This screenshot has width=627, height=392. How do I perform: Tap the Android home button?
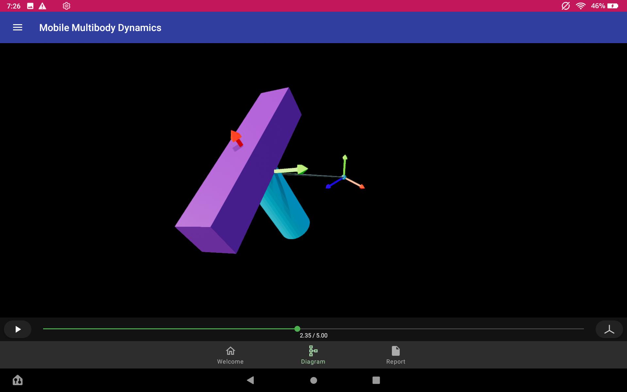coord(313,380)
